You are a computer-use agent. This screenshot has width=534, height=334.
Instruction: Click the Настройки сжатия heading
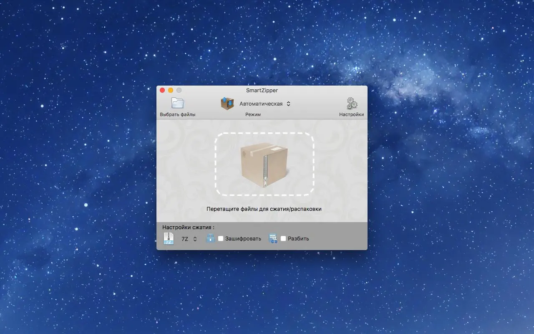point(188,228)
